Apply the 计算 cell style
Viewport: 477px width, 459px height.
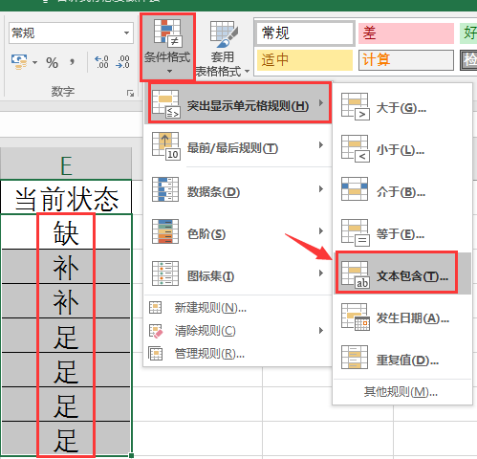406,60
